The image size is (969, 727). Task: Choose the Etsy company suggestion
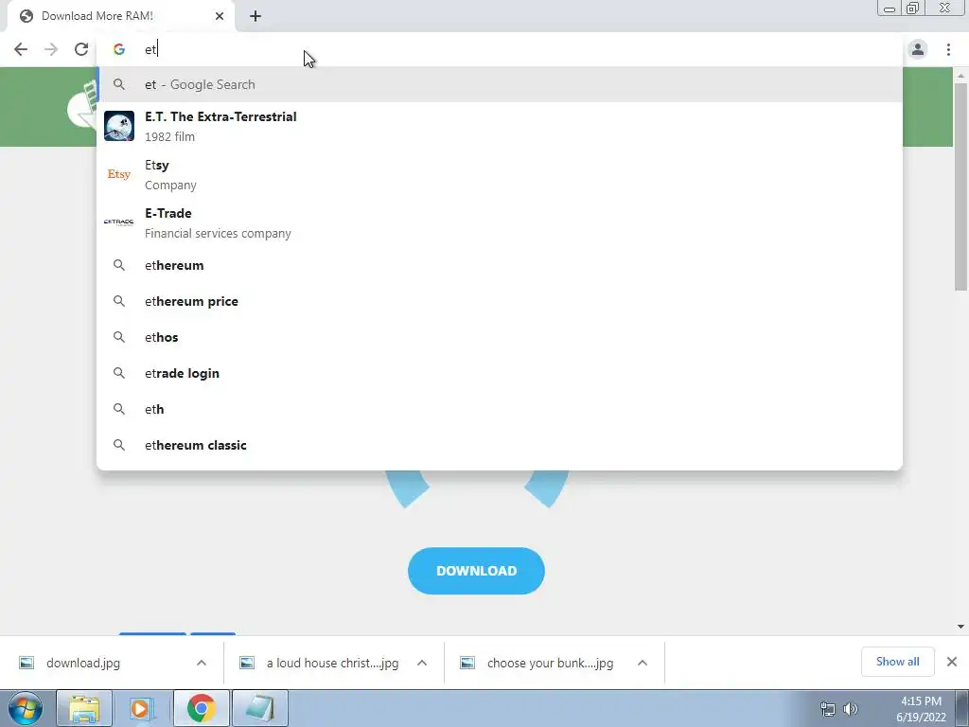[500, 174]
